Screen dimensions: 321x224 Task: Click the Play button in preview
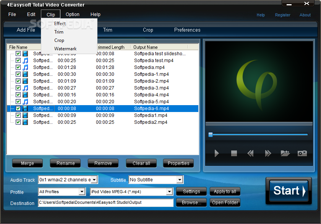pyautogui.click(x=217, y=153)
